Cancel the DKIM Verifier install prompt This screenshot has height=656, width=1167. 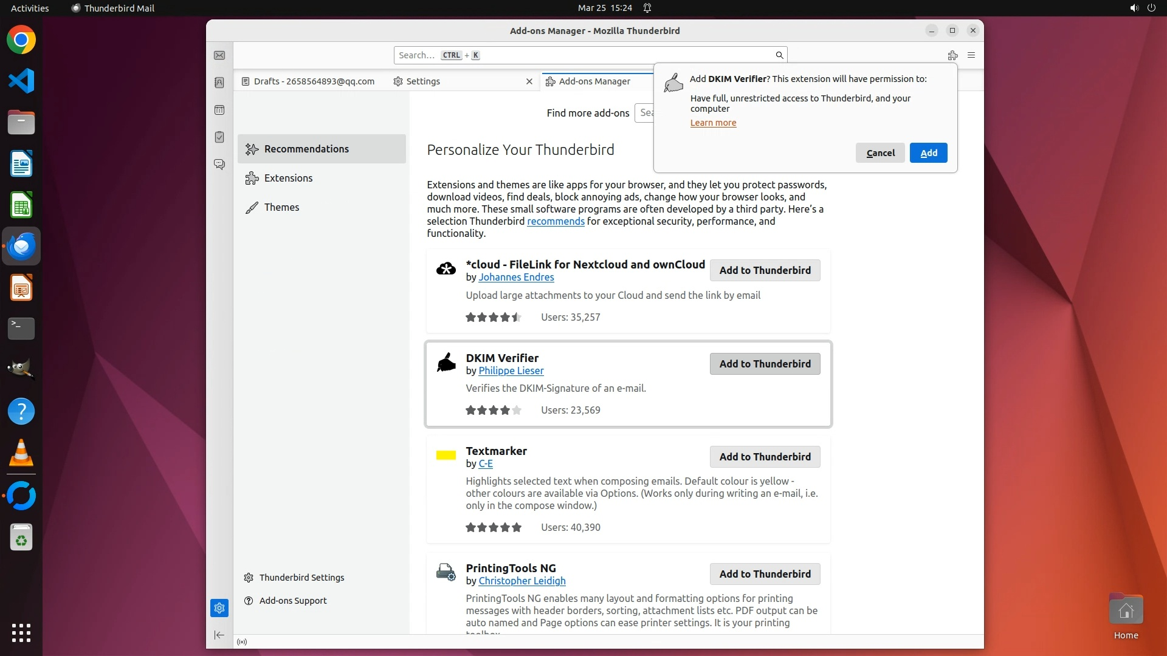coord(880,153)
